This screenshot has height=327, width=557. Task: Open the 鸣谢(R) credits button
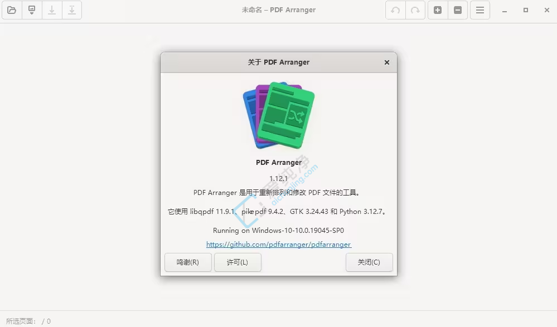(188, 262)
